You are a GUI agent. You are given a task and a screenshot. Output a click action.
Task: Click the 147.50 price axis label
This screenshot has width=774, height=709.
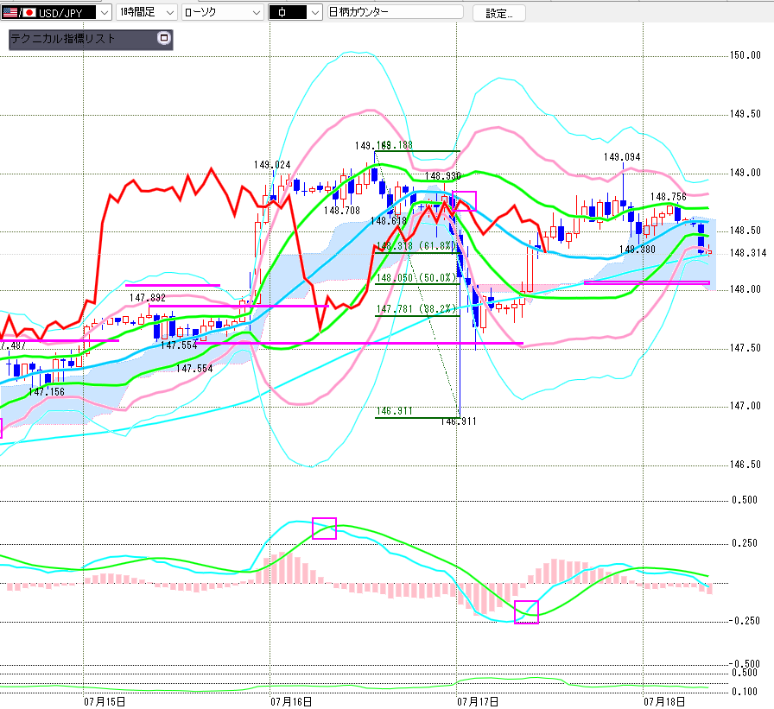click(x=745, y=348)
